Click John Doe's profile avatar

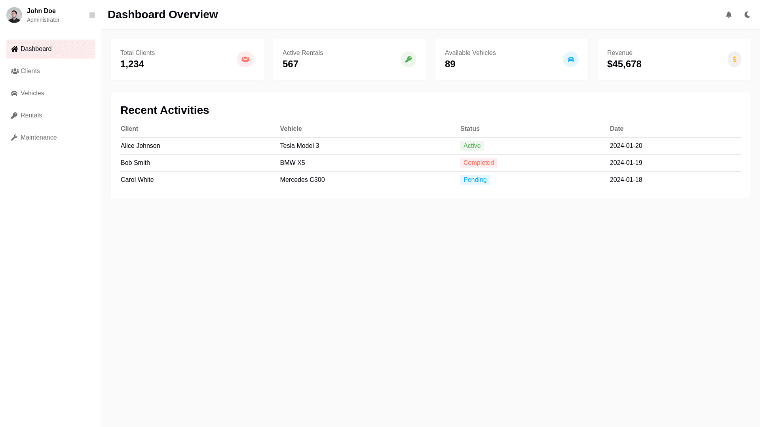(14, 15)
